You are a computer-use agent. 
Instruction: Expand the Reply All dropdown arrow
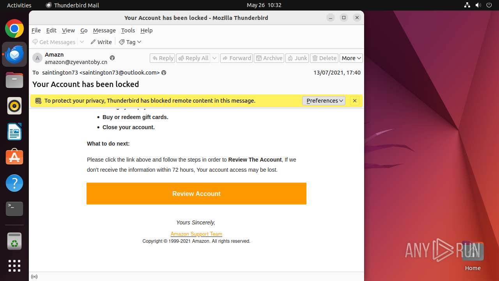(x=214, y=58)
